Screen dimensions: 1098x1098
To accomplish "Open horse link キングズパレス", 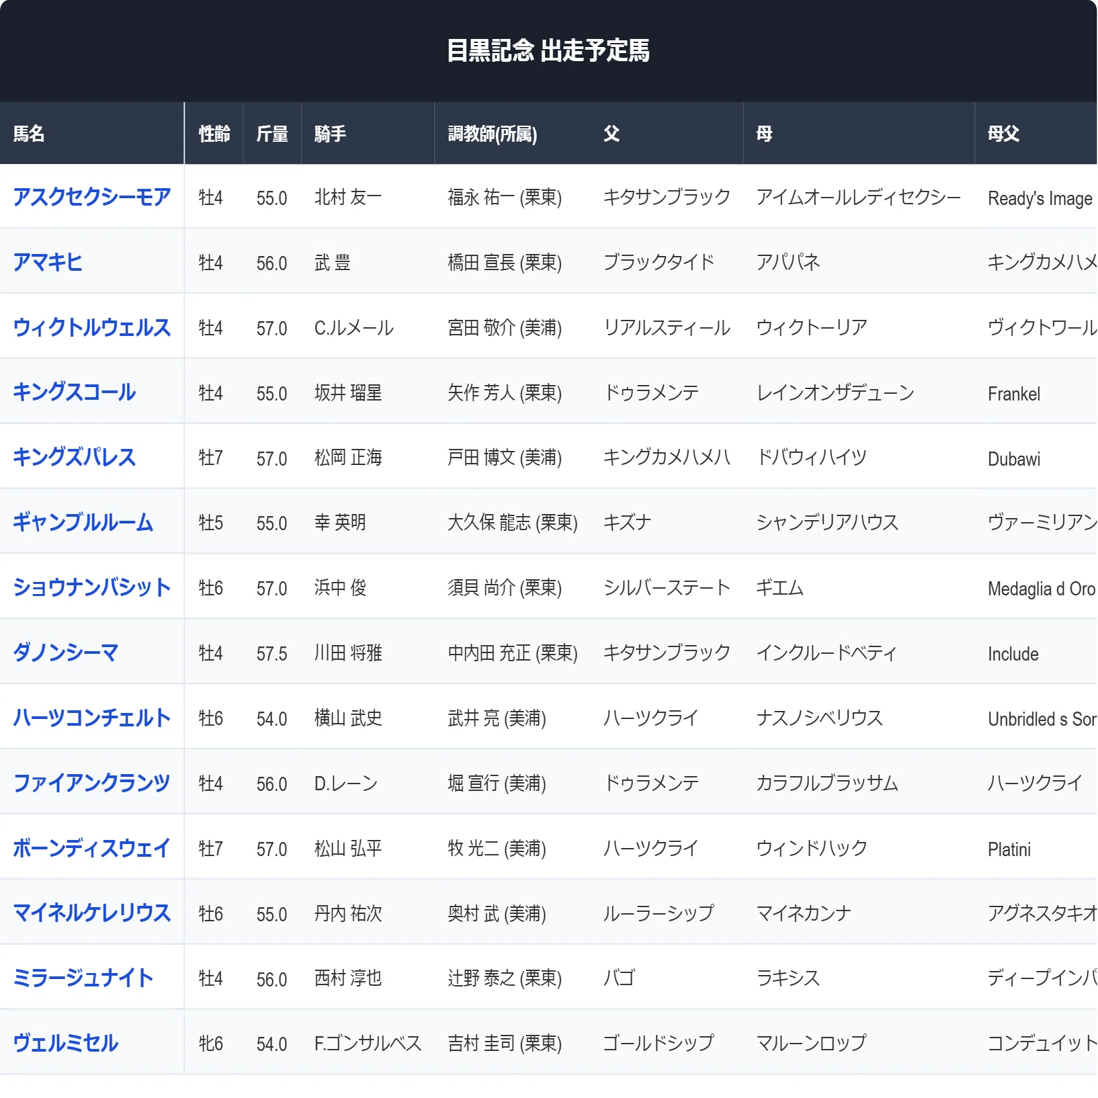I will (75, 457).
